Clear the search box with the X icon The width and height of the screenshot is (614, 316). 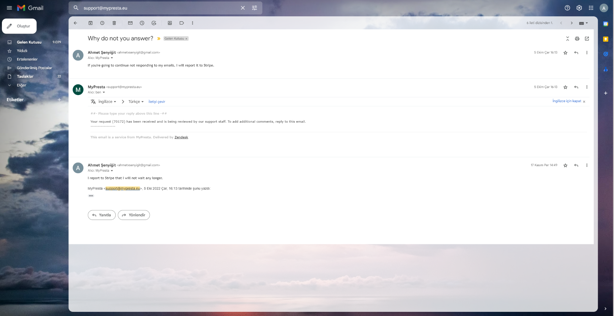pos(243,8)
